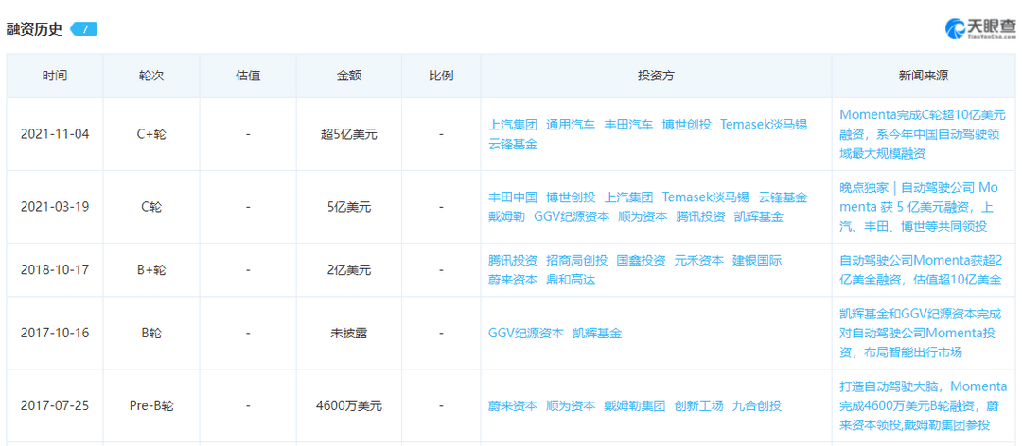Open 博世创投 in the 2021-03-19 row

571,197
